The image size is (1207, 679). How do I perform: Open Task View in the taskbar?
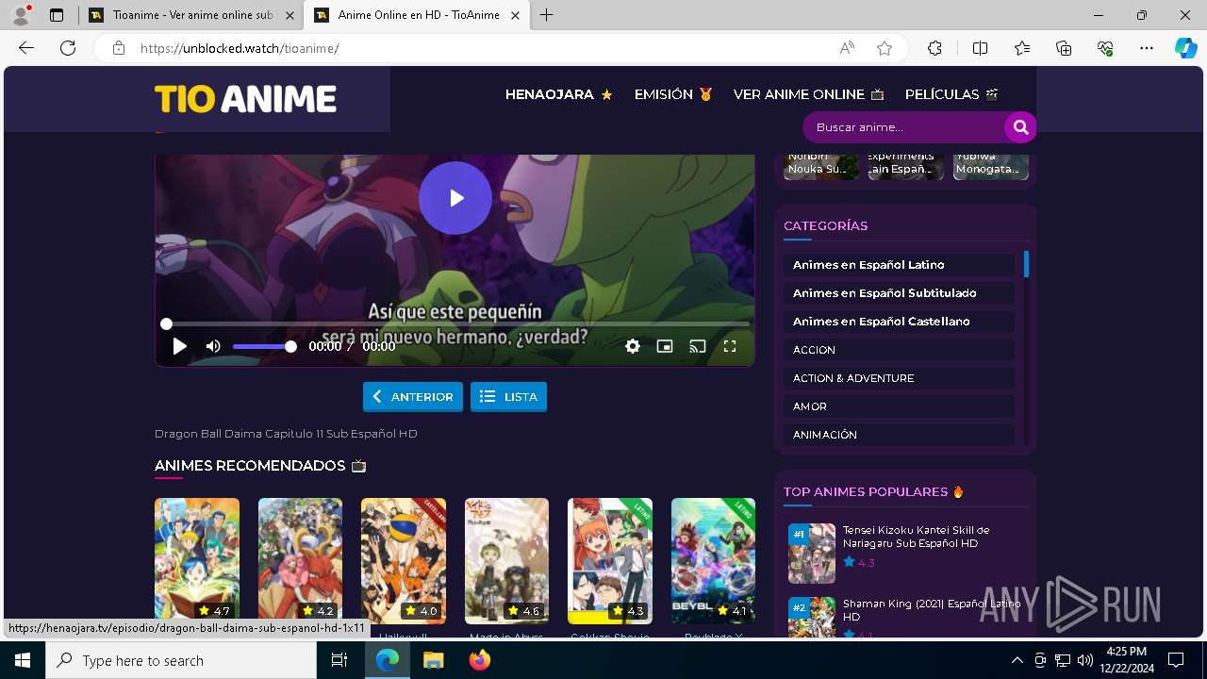coord(339,660)
